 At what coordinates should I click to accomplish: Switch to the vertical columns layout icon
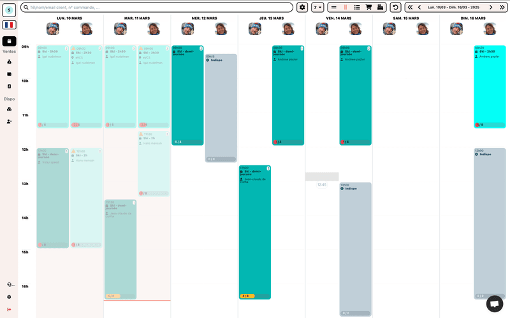[346, 7]
